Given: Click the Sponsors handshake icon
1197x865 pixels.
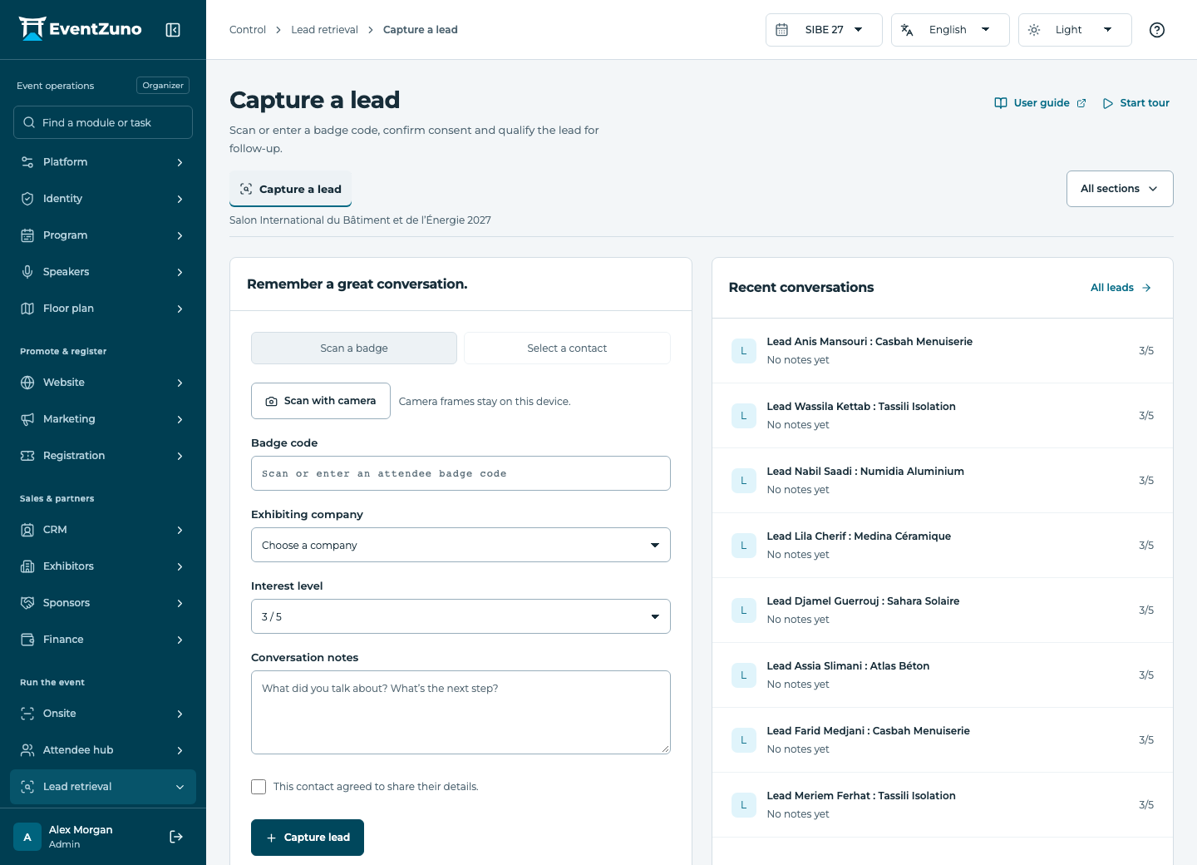Looking at the screenshot, I should [27, 603].
